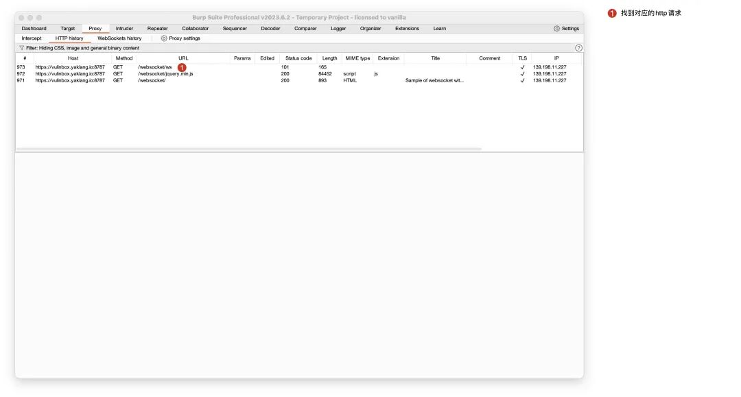Go to the Intruder tab
The height and width of the screenshot is (397, 741).
coord(124,29)
